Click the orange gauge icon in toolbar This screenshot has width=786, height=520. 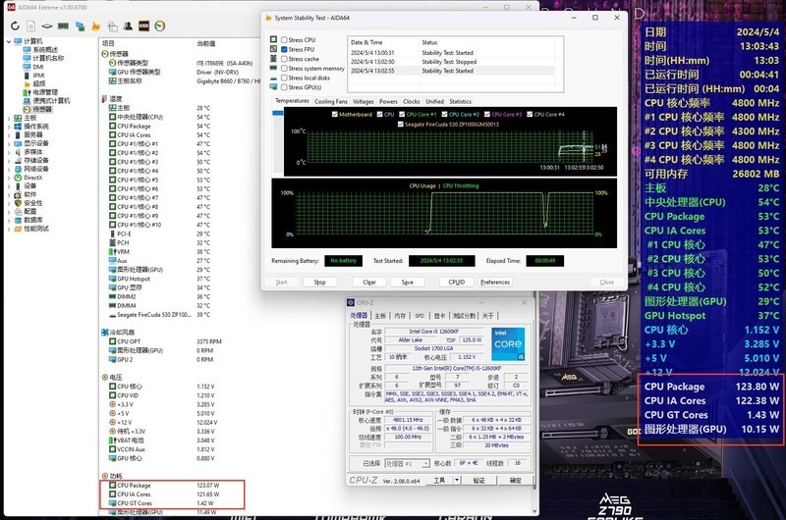click(160, 26)
